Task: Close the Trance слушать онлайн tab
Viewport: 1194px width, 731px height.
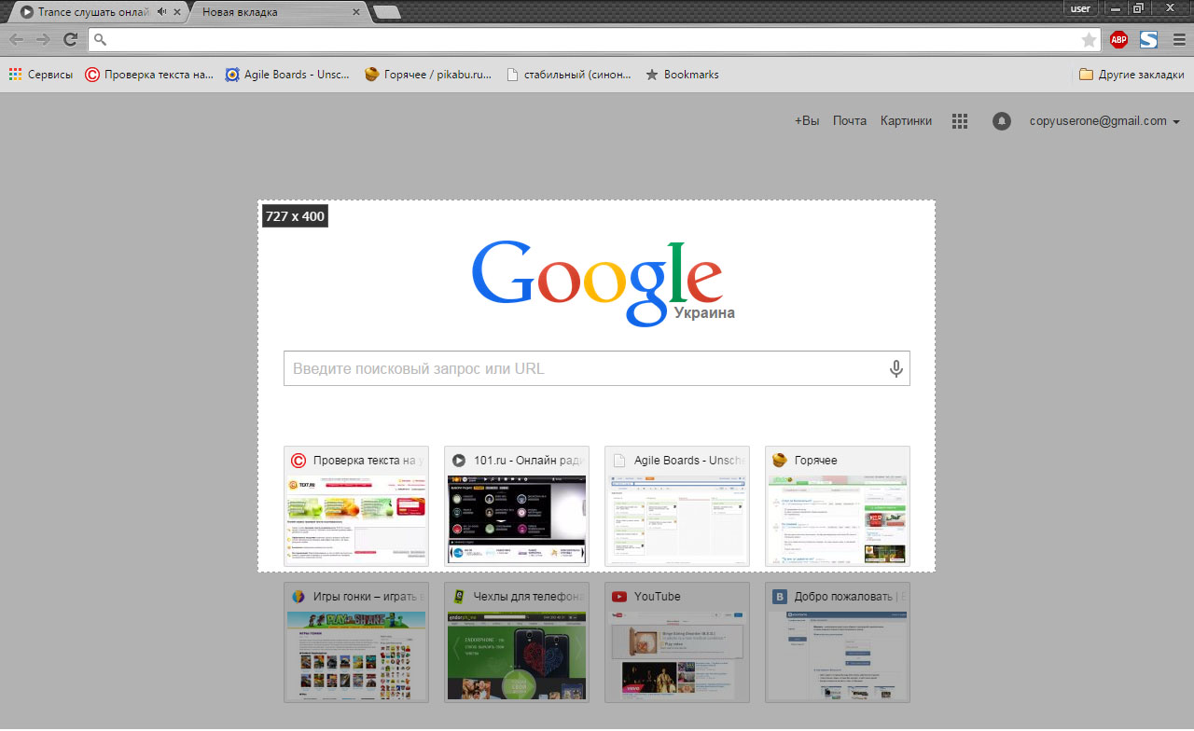Action: 177,12
